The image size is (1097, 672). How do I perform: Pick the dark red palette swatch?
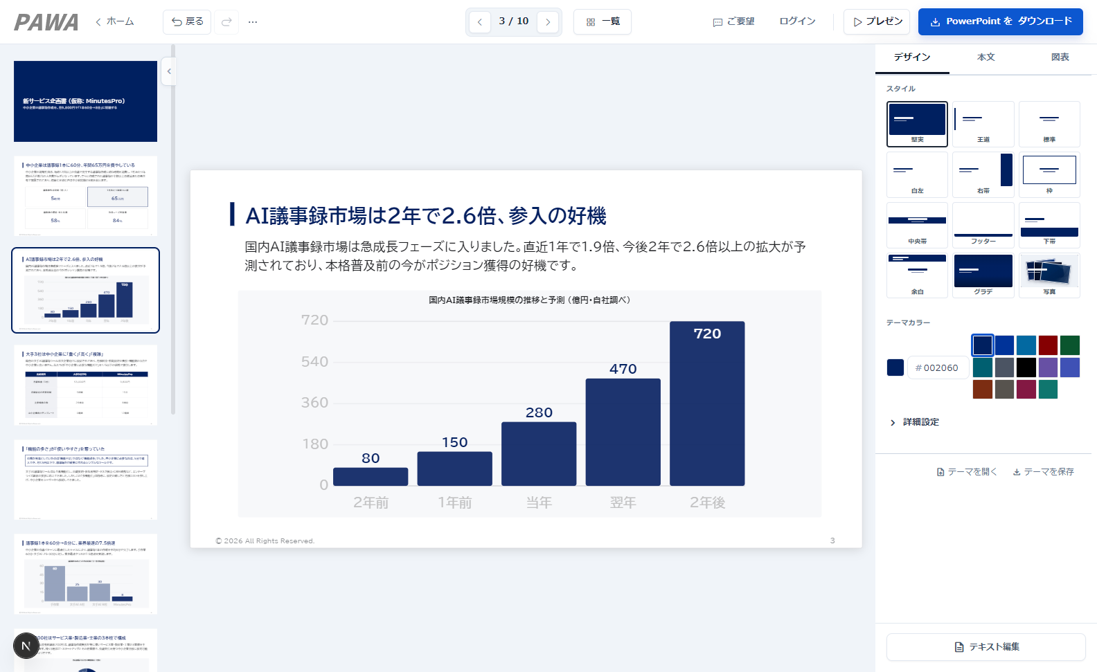pyautogui.click(x=1048, y=345)
